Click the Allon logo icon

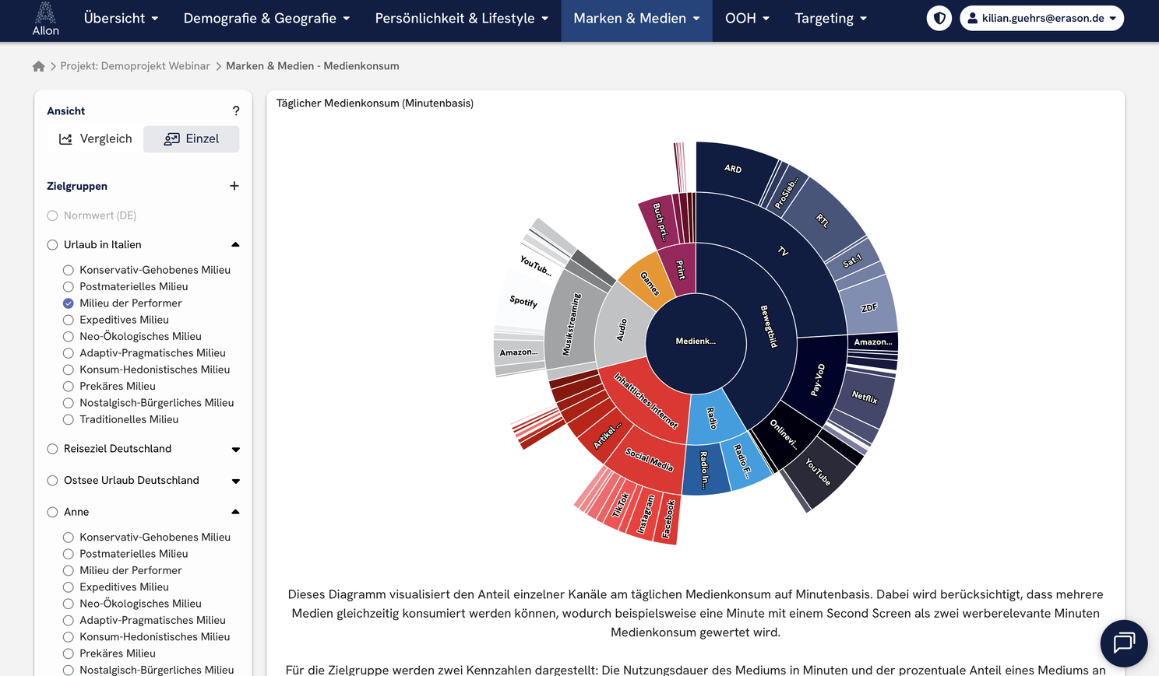45,19
